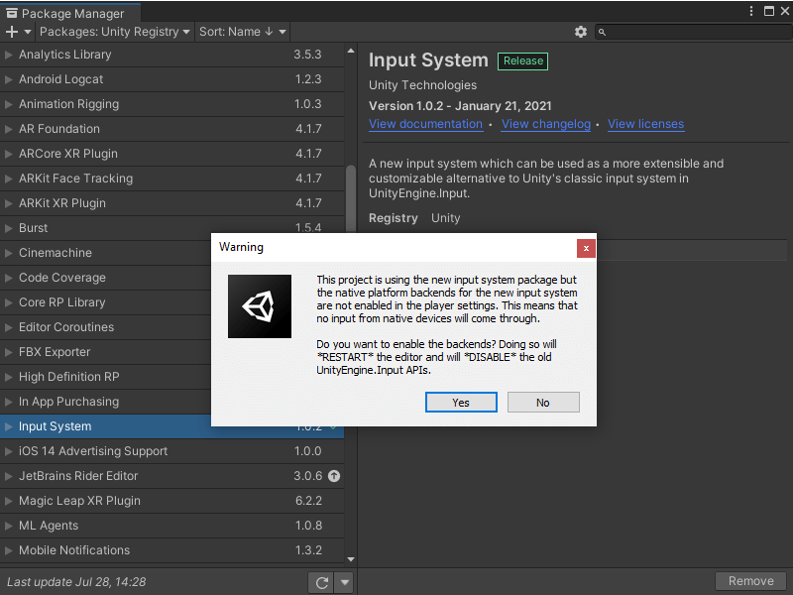Expand the ML Agents package arrow
The width and height of the screenshot is (793, 595).
[10, 526]
